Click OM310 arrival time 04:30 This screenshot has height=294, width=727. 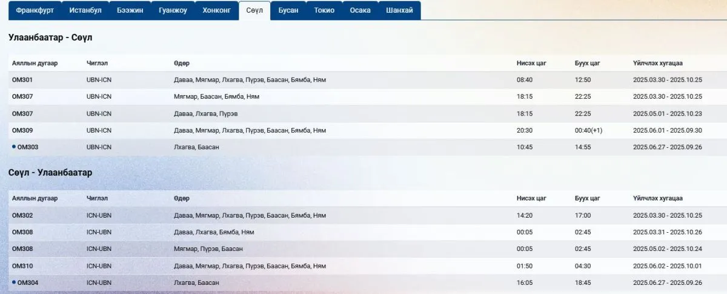[x=583, y=266]
